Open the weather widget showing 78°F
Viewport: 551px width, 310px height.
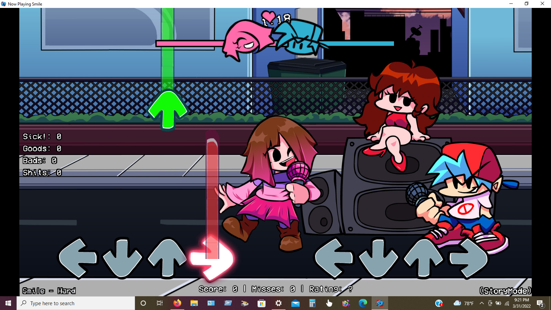click(464, 303)
